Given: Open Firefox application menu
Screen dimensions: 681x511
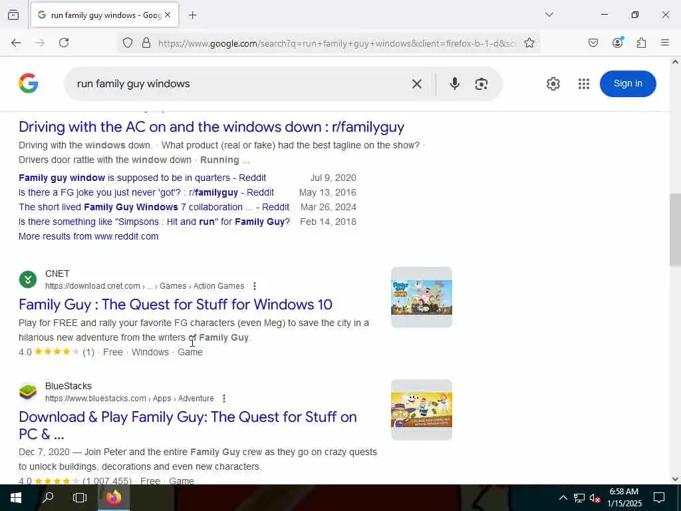Looking at the screenshot, I should (x=665, y=43).
